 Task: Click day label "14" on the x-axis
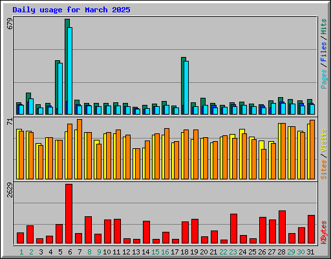[x=145, y=252]
